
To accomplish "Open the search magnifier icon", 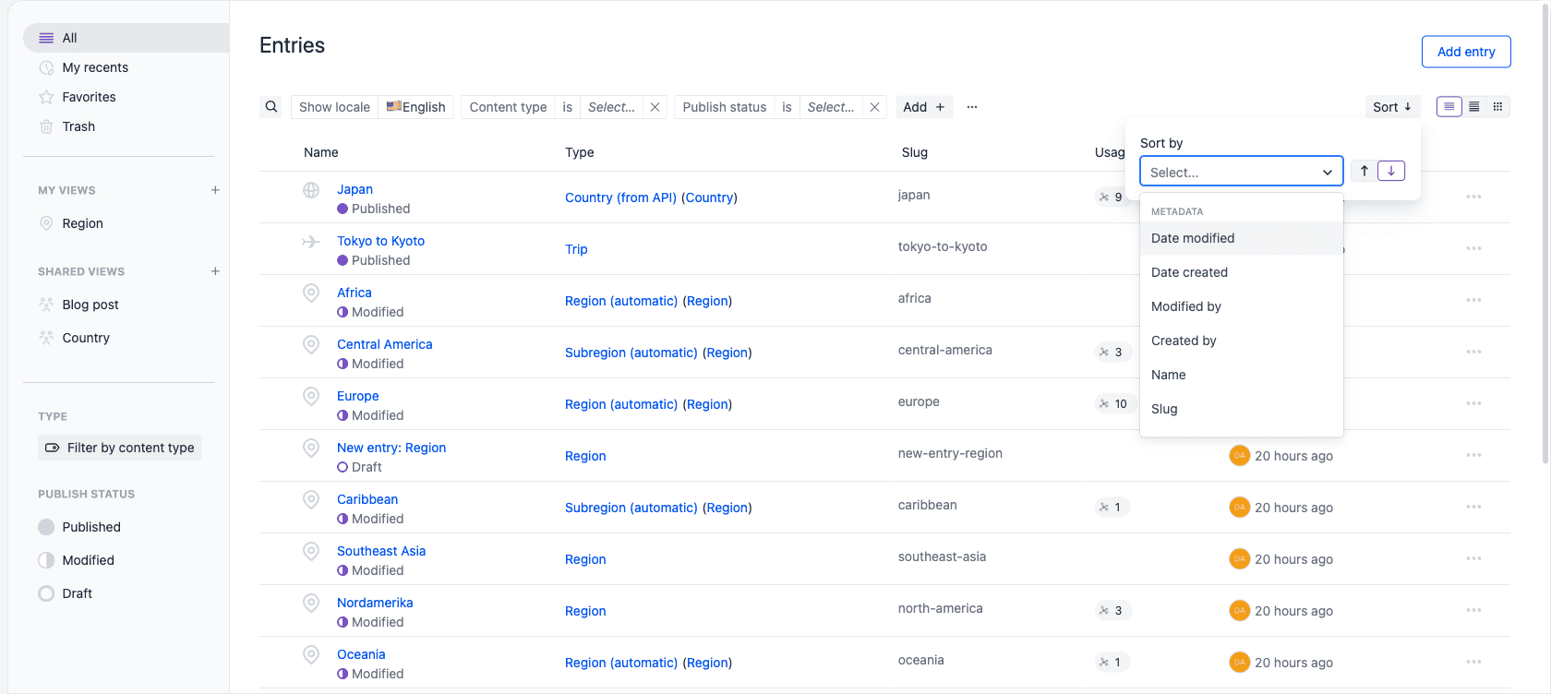I will coord(271,107).
